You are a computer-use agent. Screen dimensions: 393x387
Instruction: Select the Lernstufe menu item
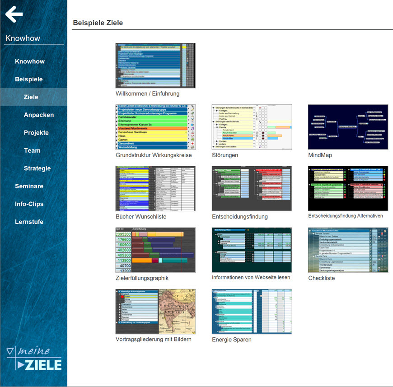29,222
